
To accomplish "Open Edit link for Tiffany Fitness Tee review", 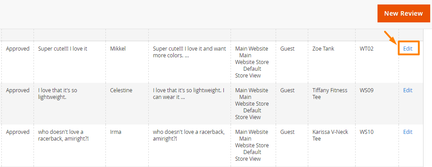I will (408, 90).
